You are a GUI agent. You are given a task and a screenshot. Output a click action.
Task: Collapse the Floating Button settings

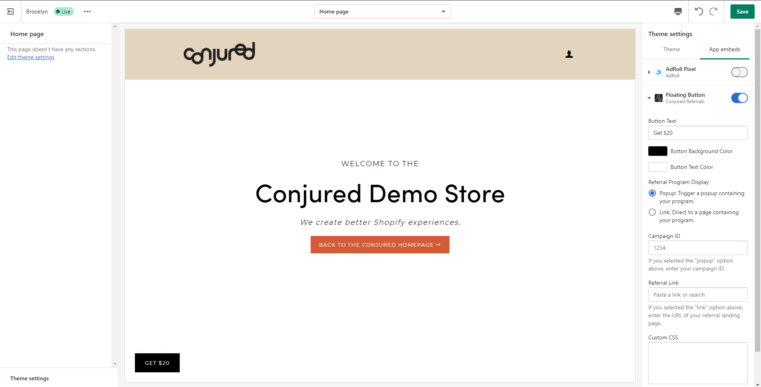click(649, 98)
